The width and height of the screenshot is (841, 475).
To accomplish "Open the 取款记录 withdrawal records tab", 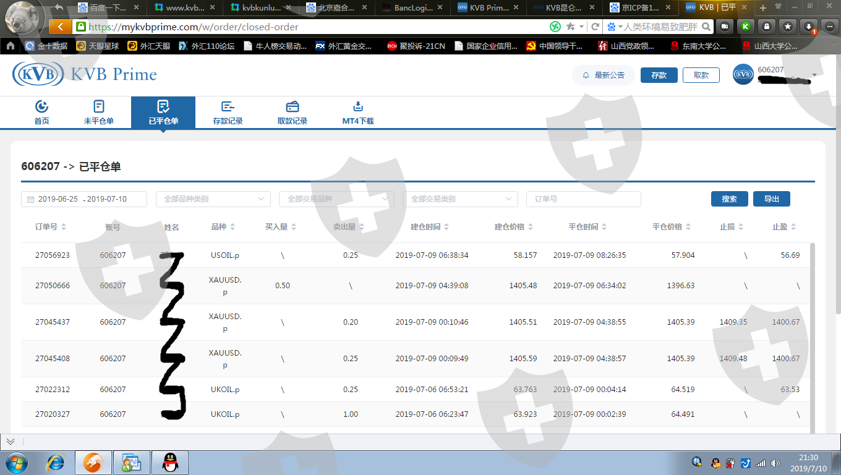I will 292,113.
